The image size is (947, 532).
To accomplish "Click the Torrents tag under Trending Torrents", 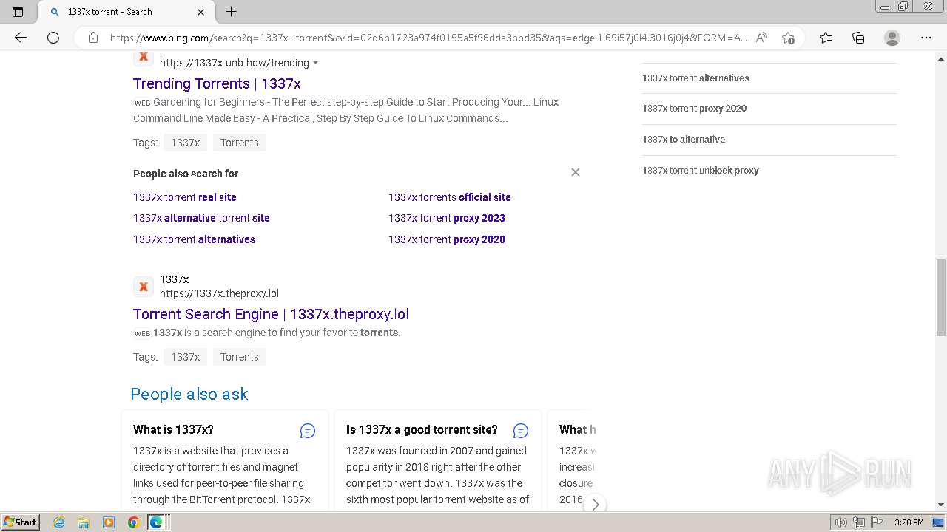I will coord(240,143).
